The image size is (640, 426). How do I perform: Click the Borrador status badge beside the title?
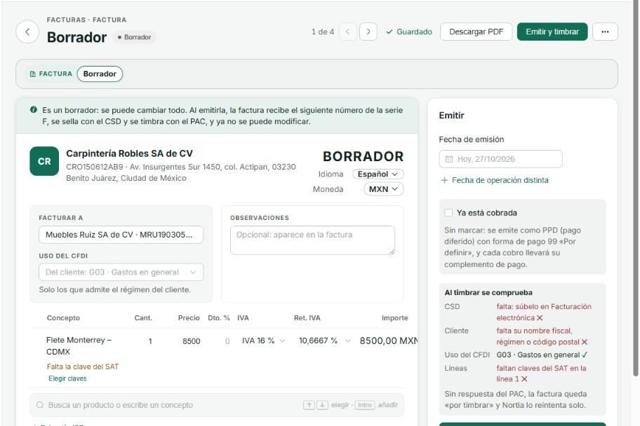tap(134, 37)
